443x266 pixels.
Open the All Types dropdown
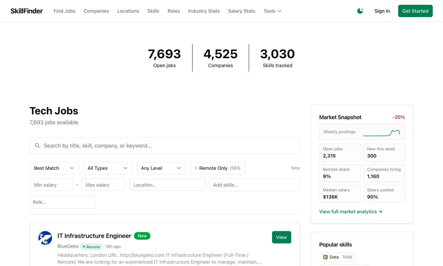(108, 168)
